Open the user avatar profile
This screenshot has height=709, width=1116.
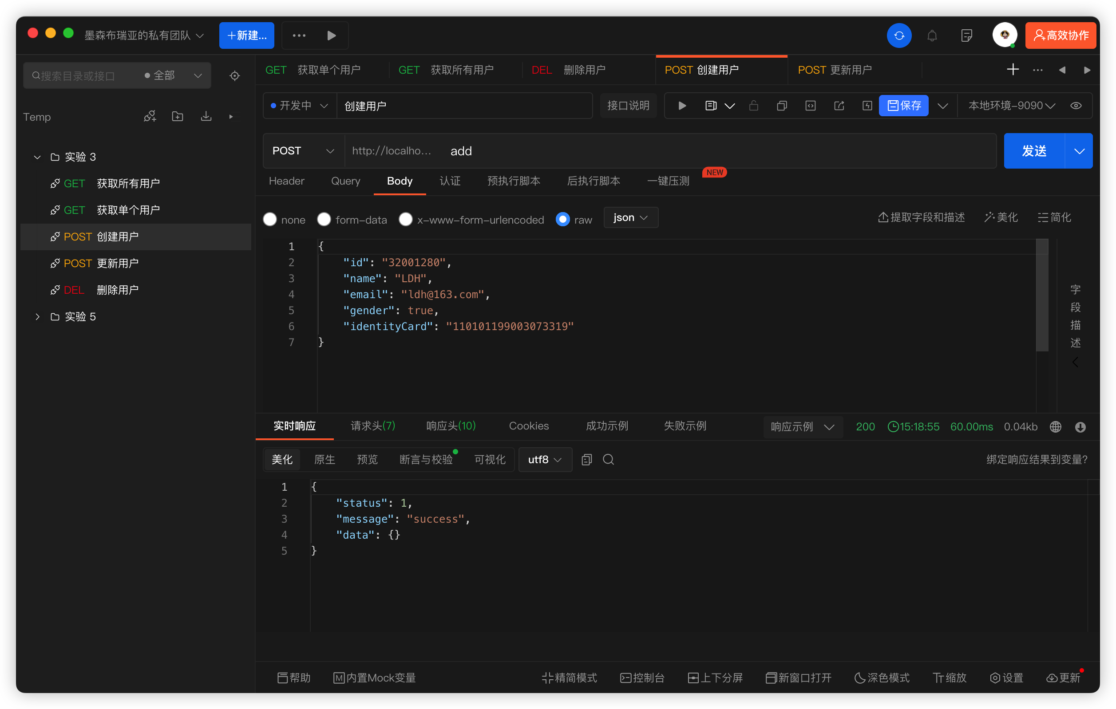1004,35
